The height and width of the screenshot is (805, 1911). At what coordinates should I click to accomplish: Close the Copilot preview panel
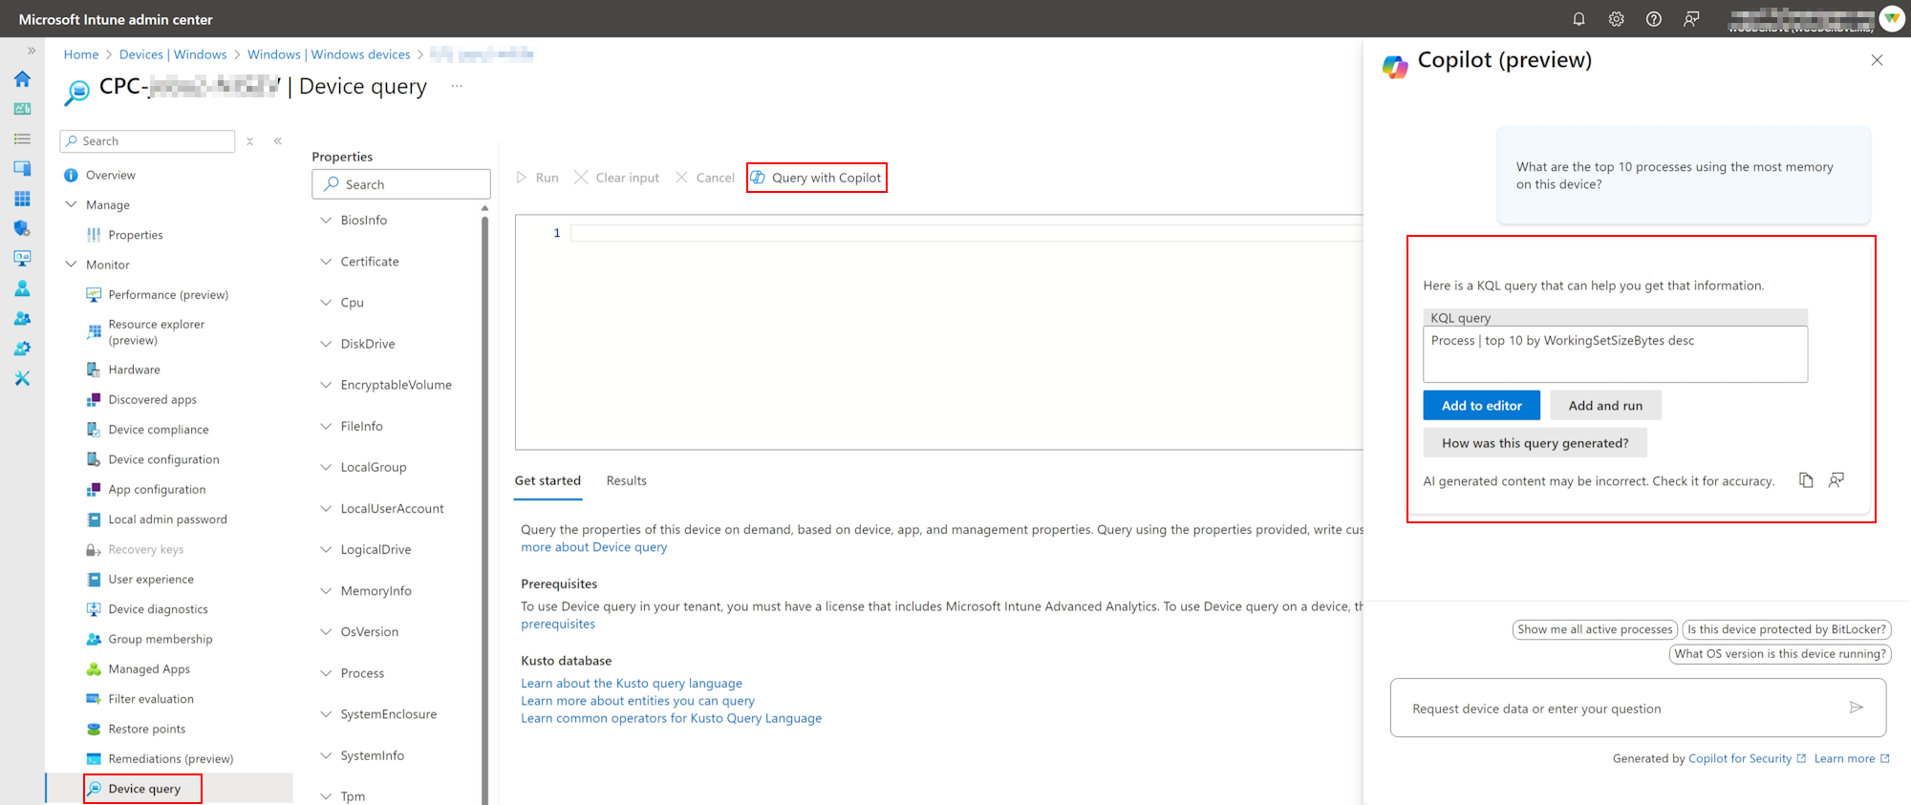coord(1877,60)
